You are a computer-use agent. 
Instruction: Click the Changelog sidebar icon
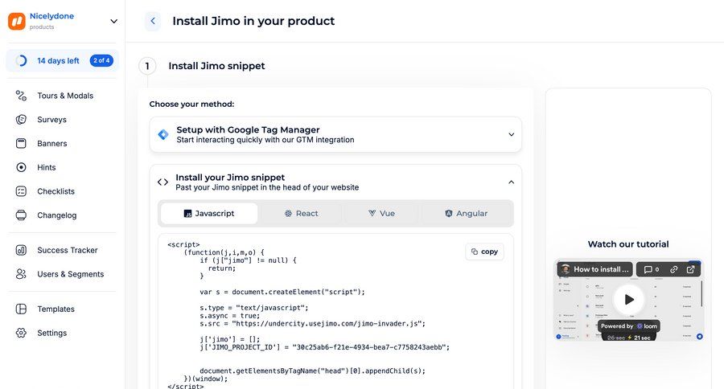(21, 215)
